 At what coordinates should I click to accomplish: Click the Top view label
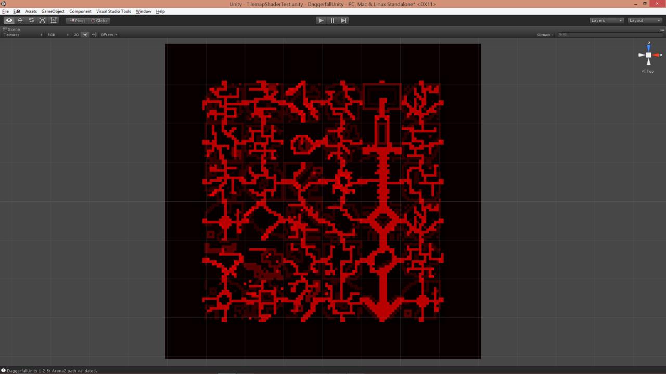(648, 71)
